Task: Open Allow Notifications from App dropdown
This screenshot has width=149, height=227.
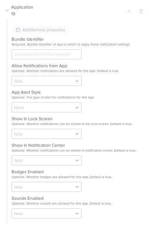Action: (x=47, y=81)
